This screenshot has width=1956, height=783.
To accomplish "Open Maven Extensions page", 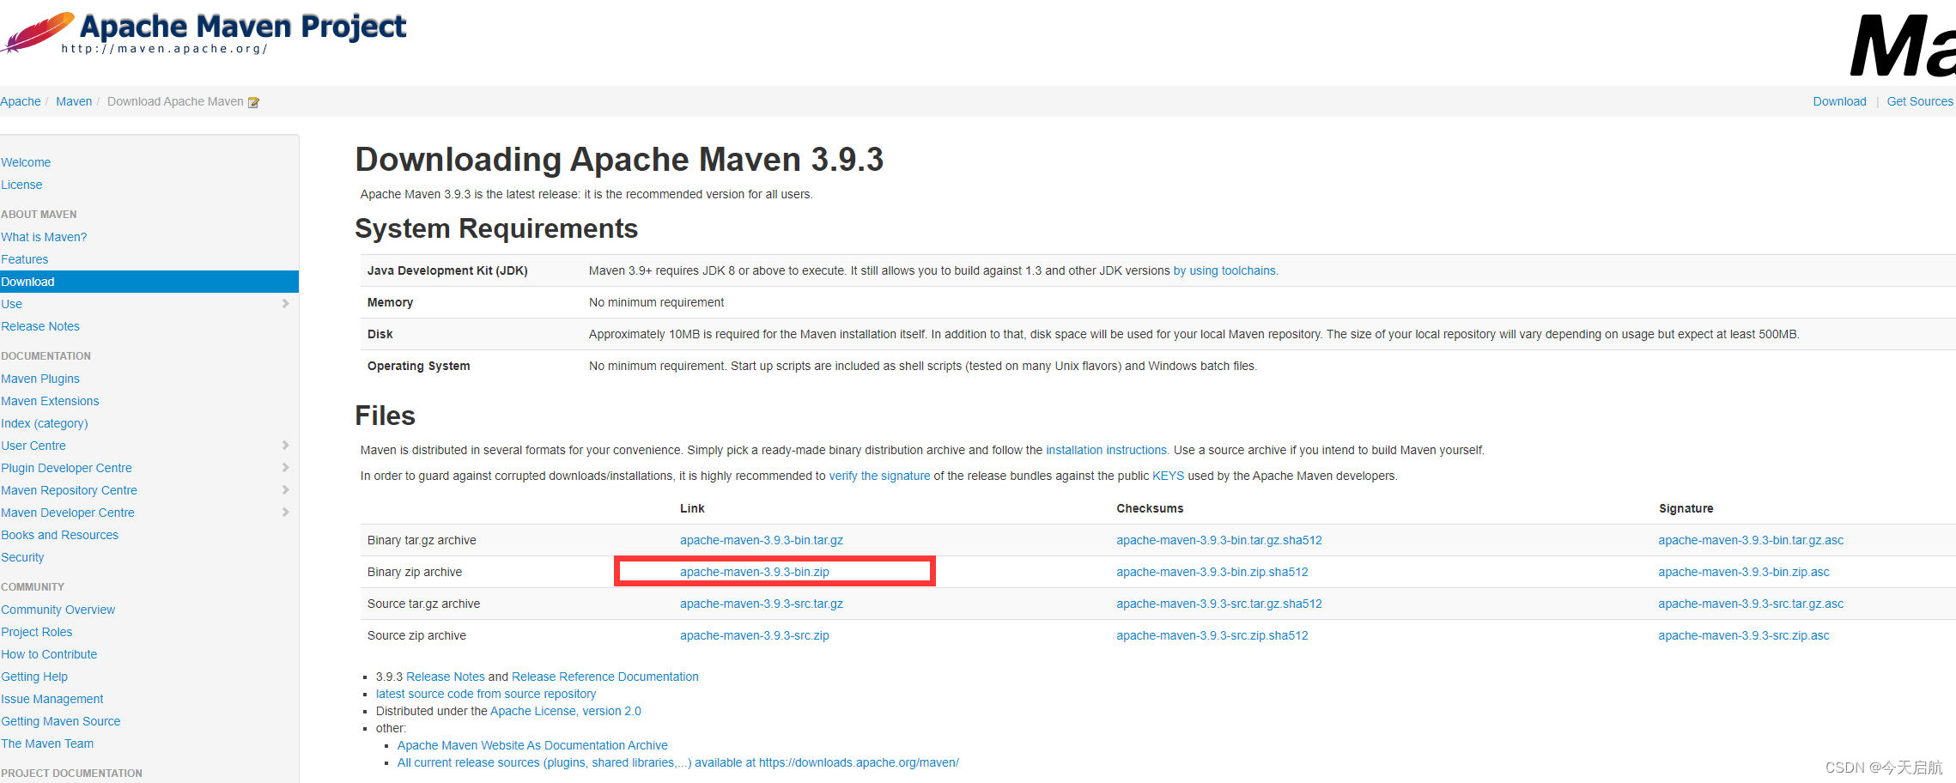I will (x=50, y=401).
